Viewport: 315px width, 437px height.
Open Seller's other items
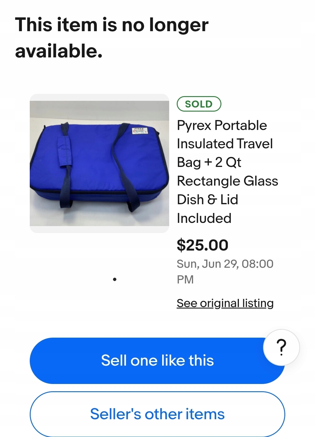pyautogui.click(x=157, y=414)
